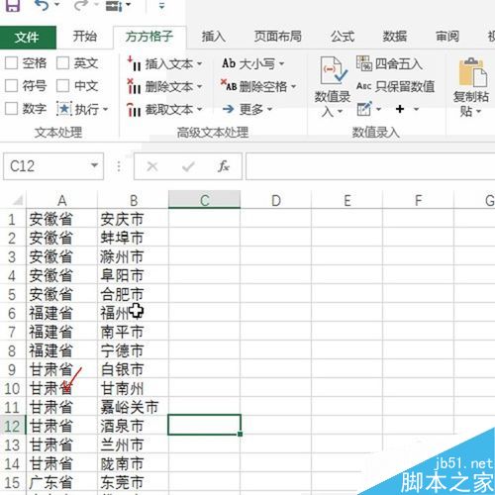
Task: Select cell containing 东莞市
Action: 134,482
